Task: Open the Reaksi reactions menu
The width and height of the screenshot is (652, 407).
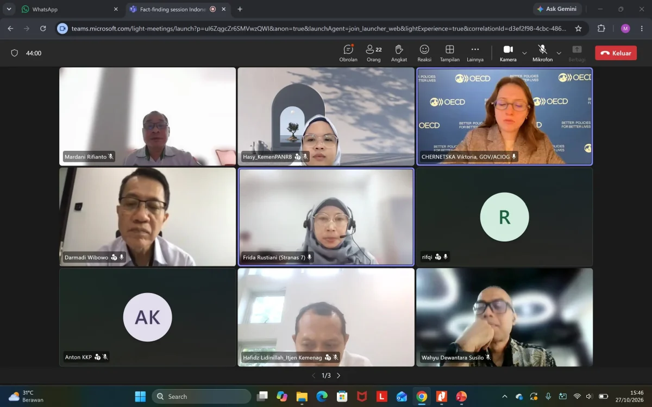Action: point(424,53)
